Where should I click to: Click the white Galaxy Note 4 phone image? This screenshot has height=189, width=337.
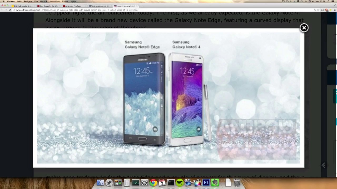(x=186, y=99)
